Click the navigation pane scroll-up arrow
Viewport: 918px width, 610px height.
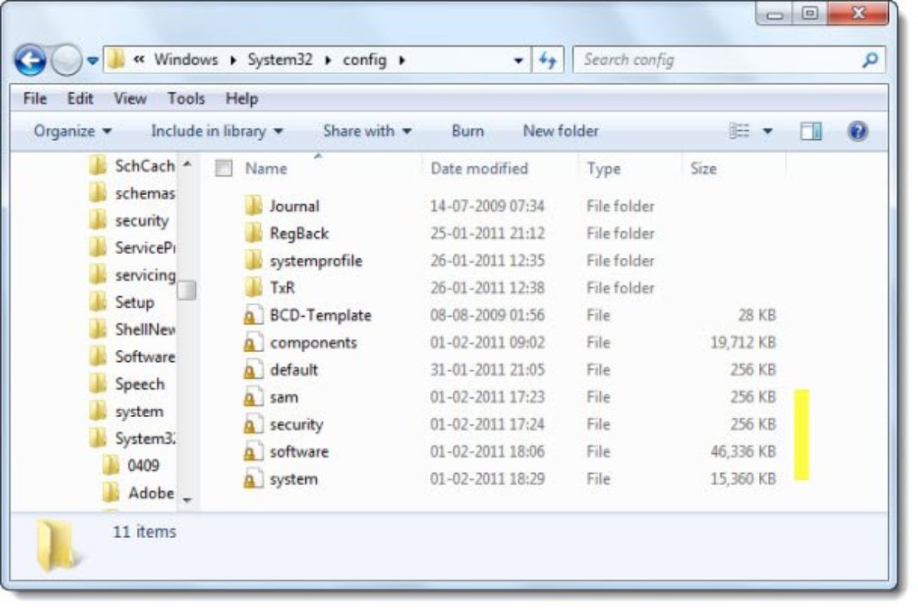click(x=187, y=164)
